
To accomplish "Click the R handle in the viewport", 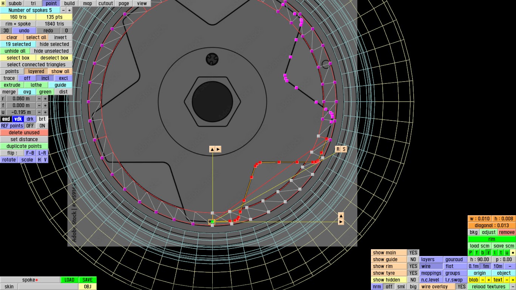I will (338, 149).
